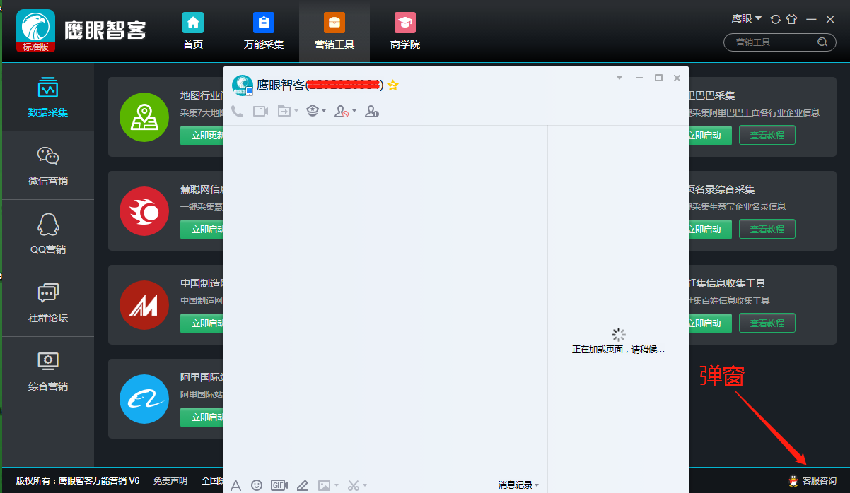The image size is (850, 493).
Task: Open the GIF picker in the chat
Action: click(x=279, y=485)
